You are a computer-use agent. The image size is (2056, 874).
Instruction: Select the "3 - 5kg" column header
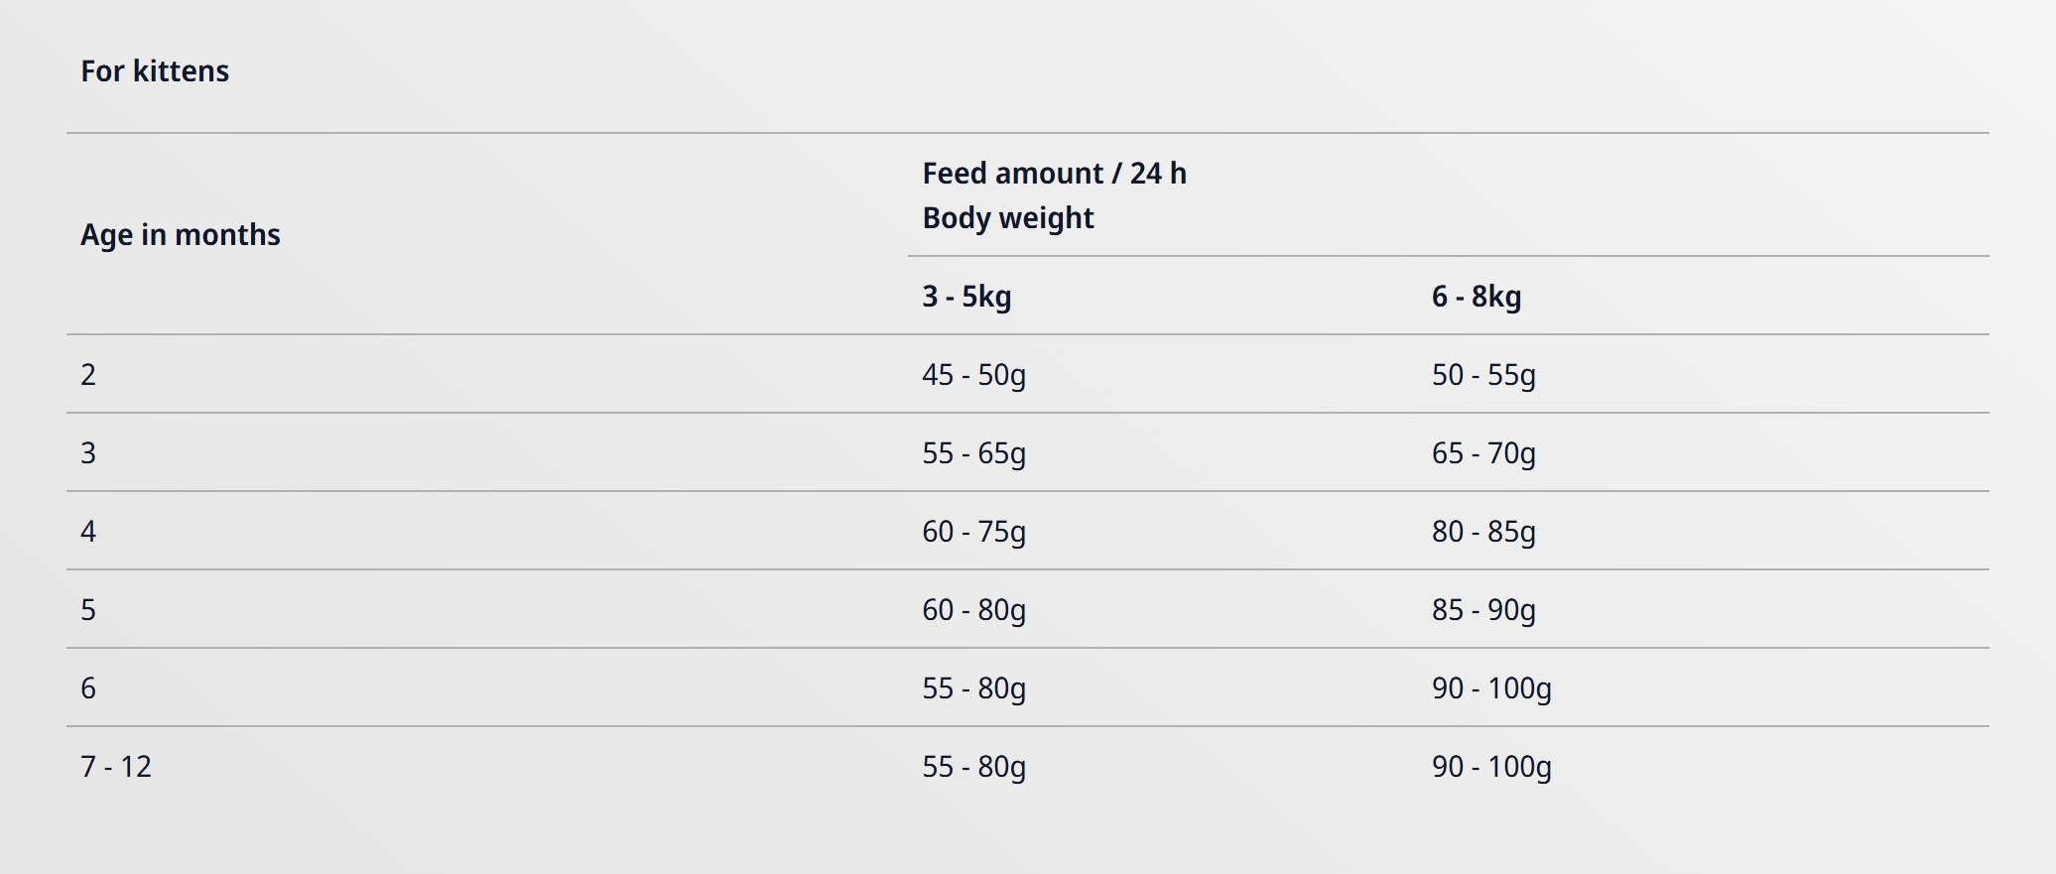pyautogui.click(x=966, y=297)
